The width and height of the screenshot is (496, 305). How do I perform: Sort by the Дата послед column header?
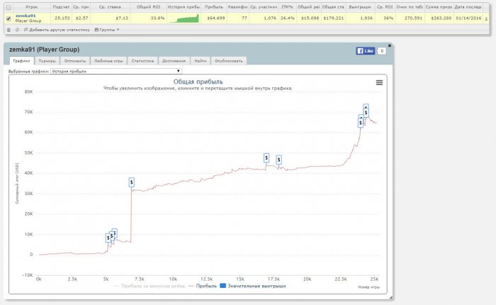pyautogui.click(x=468, y=7)
